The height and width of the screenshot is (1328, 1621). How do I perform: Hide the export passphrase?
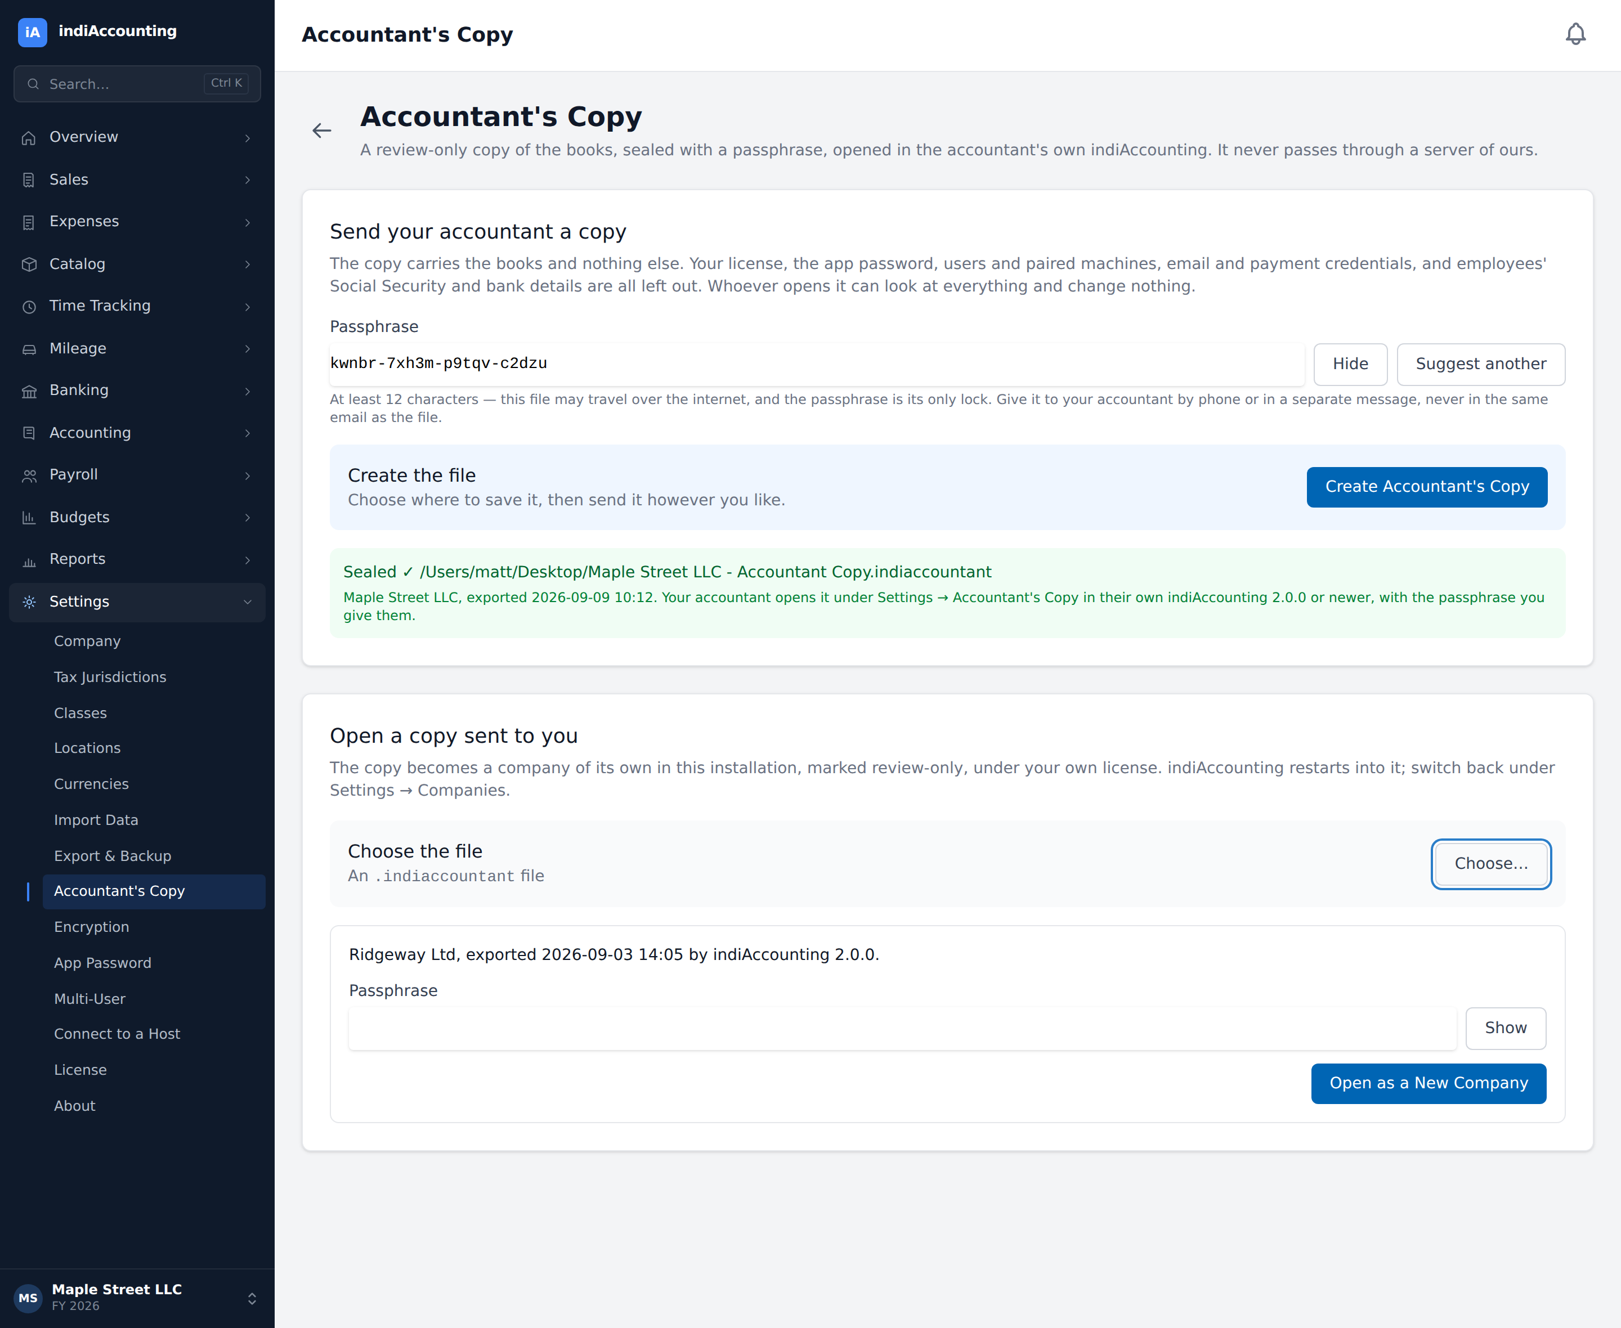click(1350, 364)
